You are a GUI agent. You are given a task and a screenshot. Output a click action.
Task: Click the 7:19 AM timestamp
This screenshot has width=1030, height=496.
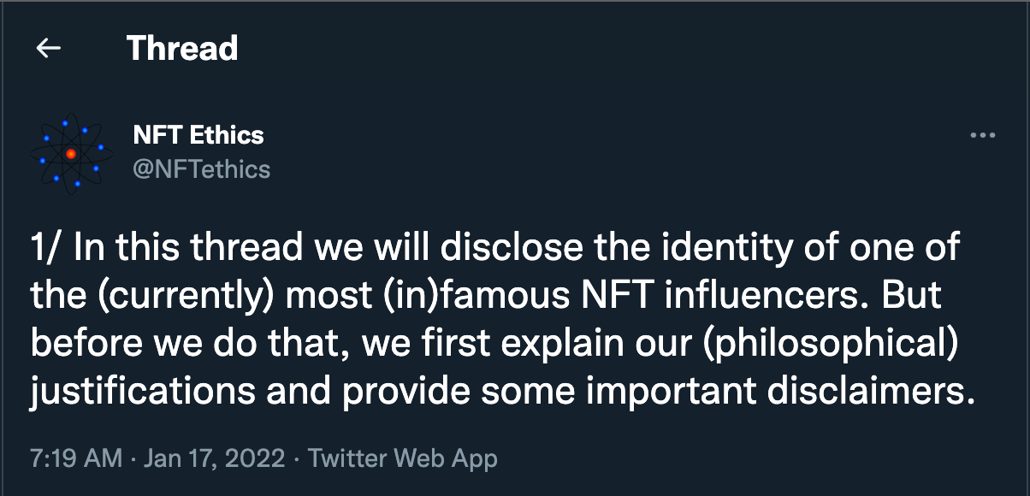pos(76,458)
